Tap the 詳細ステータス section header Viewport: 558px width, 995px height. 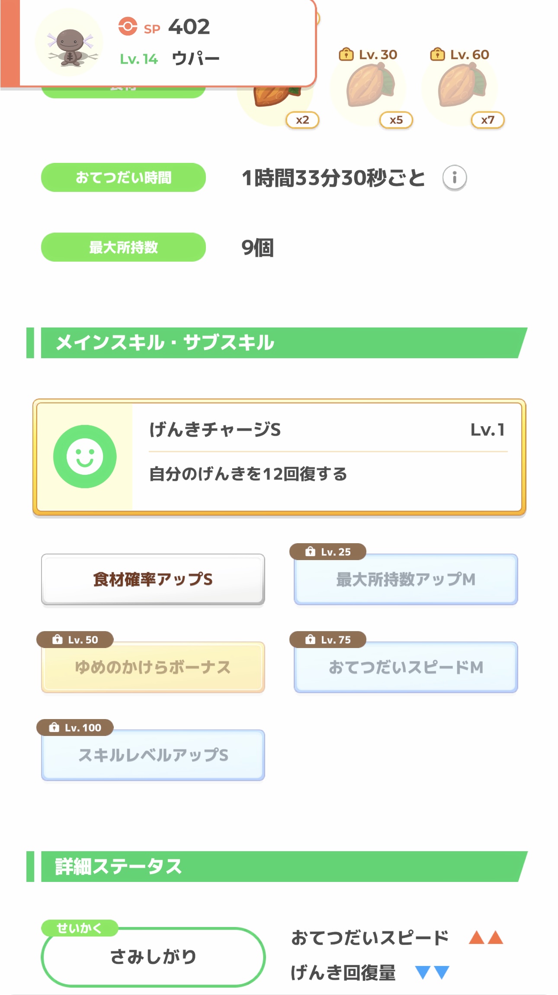(277, 866)
